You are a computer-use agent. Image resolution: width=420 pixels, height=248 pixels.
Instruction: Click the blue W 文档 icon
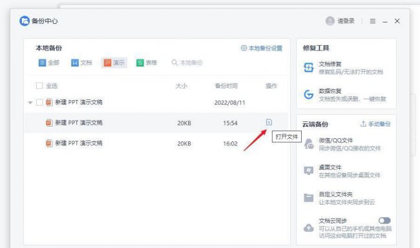pos(74,63)
